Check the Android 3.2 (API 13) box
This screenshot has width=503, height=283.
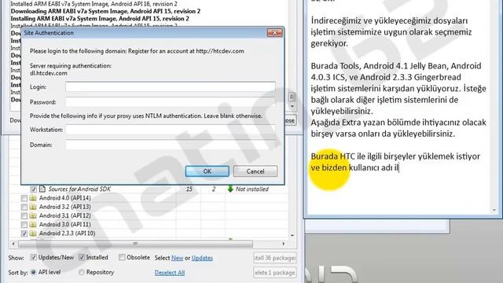coord(24,207)
